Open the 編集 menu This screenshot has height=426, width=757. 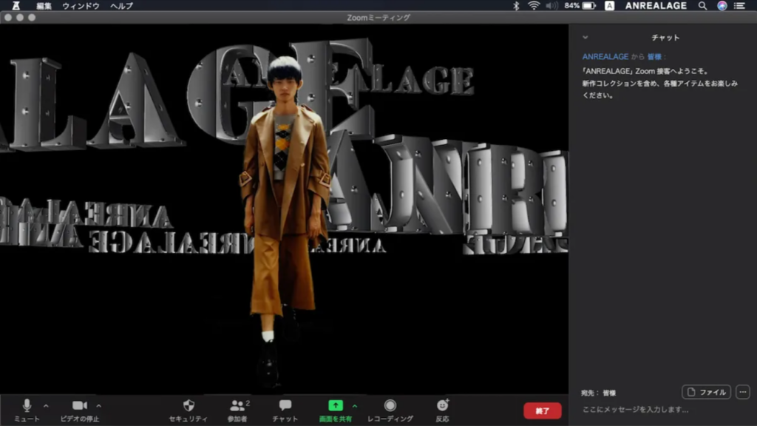(x=44, y=6)
